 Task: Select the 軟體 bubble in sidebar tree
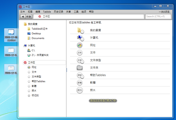[29, 86]
